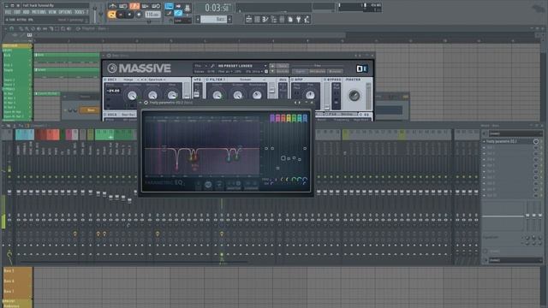Open the Bass pattern selector dropdown
The height and width of the screenshot is (308, 548).
coord(213,19)
